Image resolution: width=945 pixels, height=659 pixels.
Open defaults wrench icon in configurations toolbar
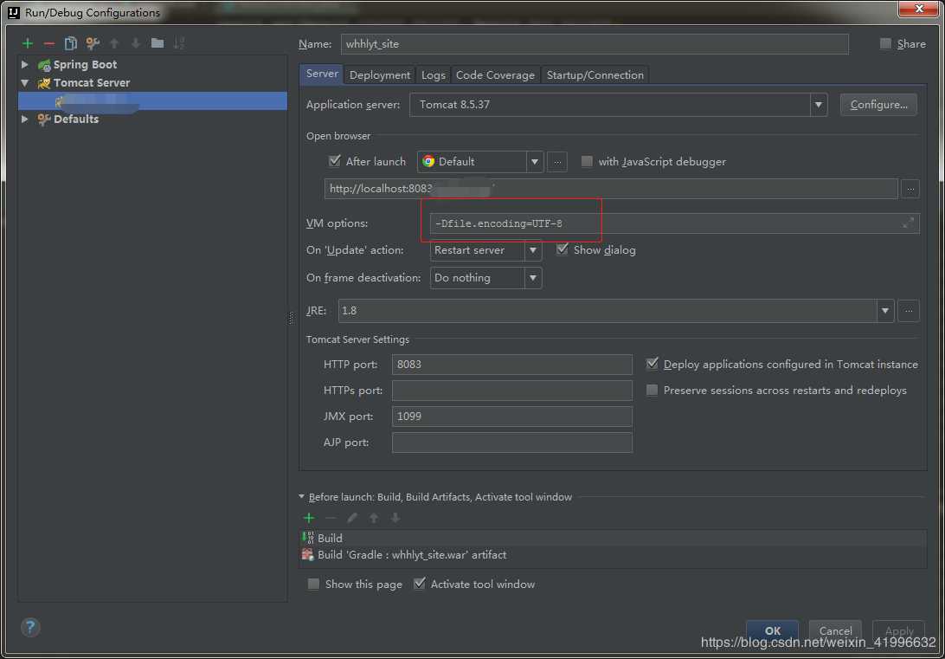click(93, 43)
